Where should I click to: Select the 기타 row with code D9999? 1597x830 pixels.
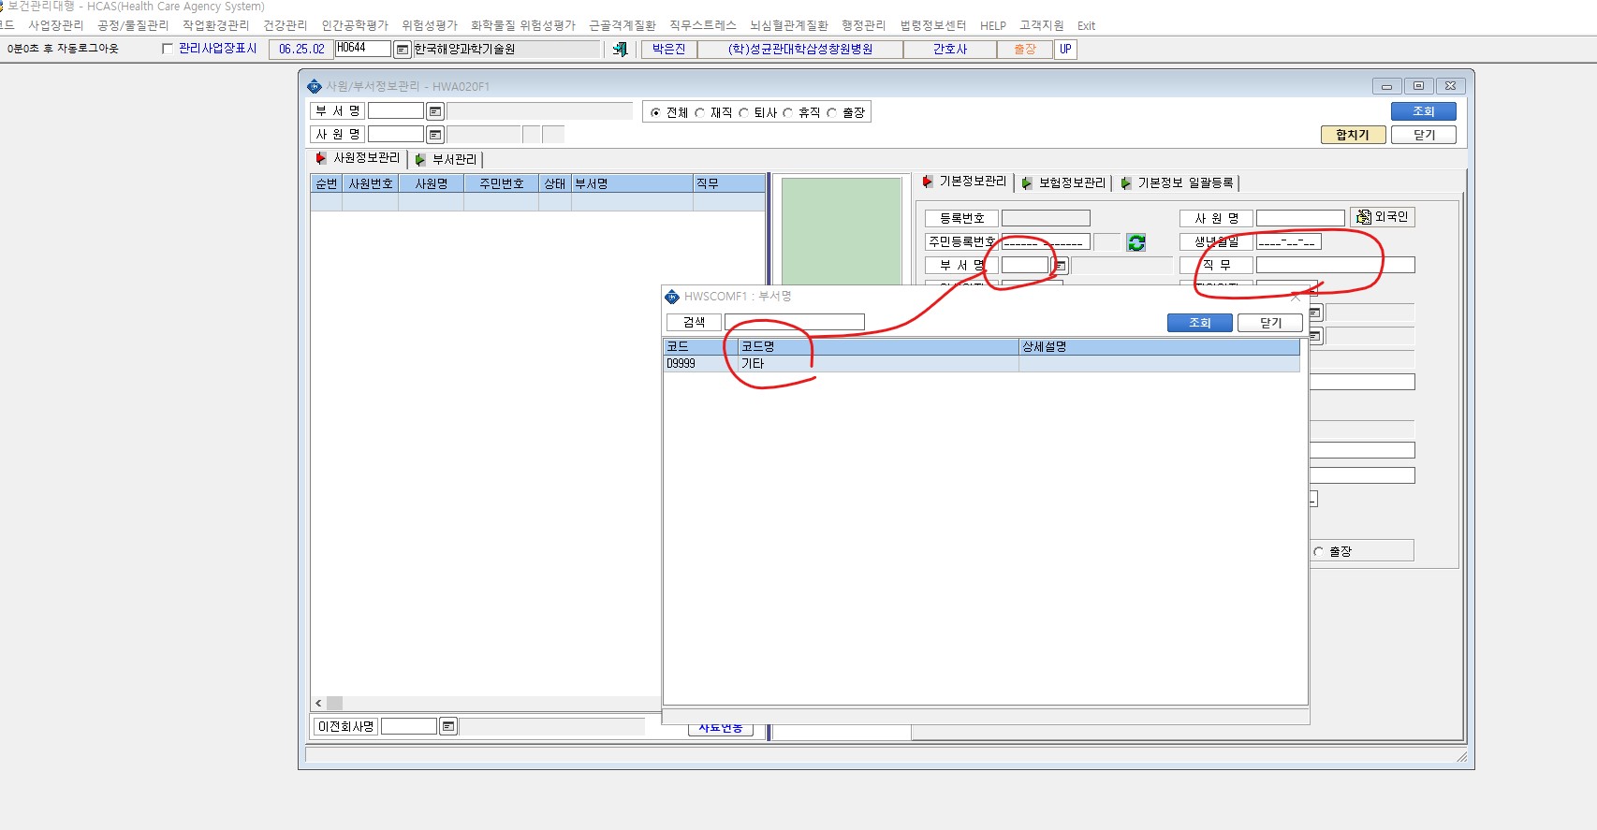981,363
